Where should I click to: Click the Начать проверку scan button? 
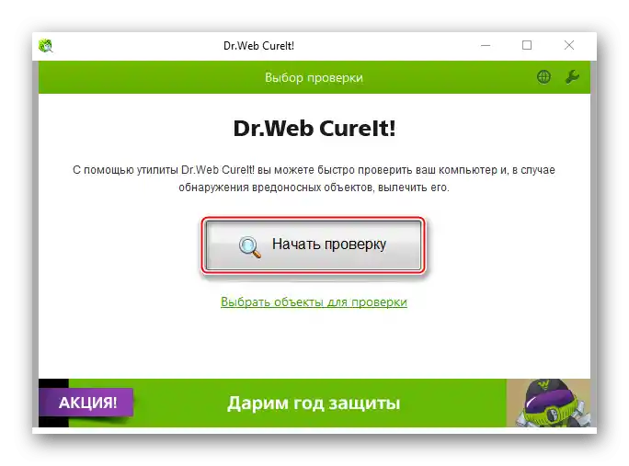(x=314, y=245)
